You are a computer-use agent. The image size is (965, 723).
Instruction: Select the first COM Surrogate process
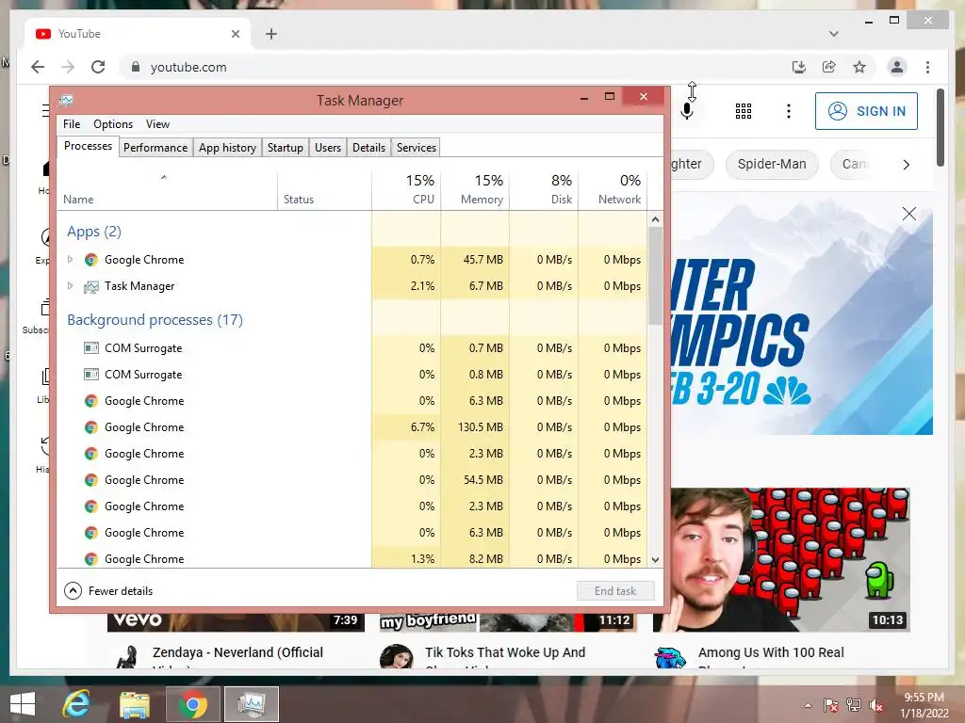(352, 348)
